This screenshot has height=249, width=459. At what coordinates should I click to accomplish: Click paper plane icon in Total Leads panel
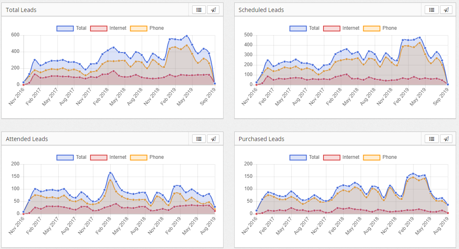tap(213, 10)
